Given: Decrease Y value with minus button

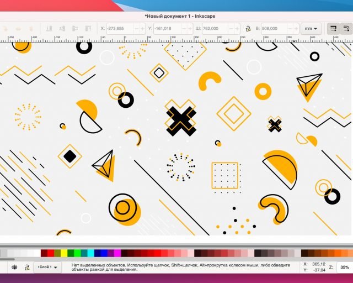Looking at the screenshot, I should point(184,29).
